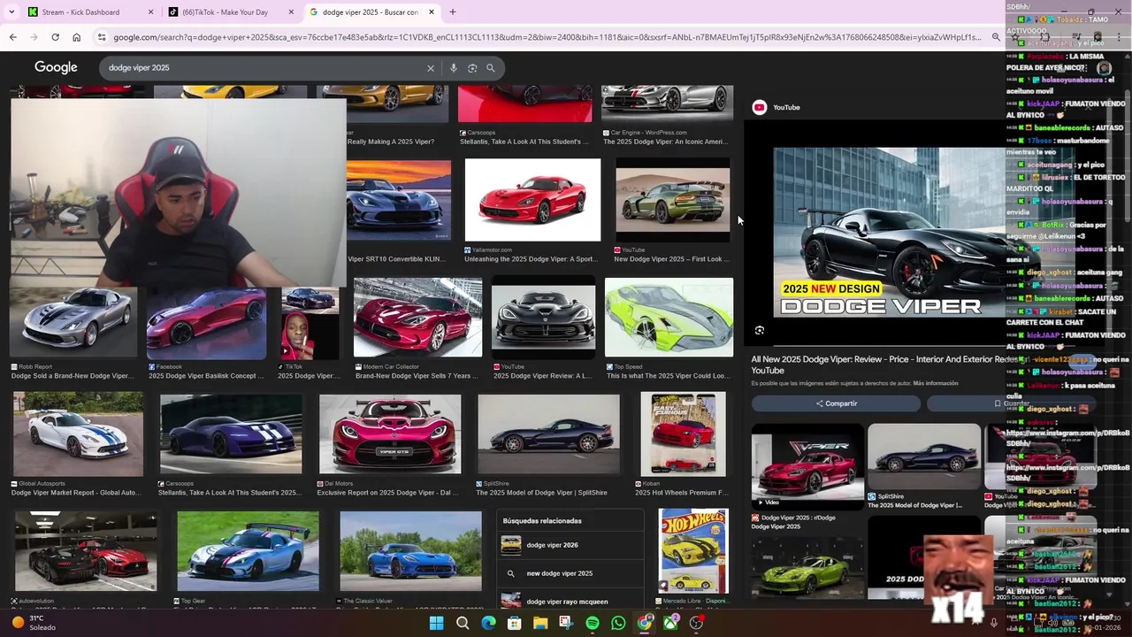Open Xbox app from taskbar
This screenshot has width=1132, height=637.
tap(670, 623)
